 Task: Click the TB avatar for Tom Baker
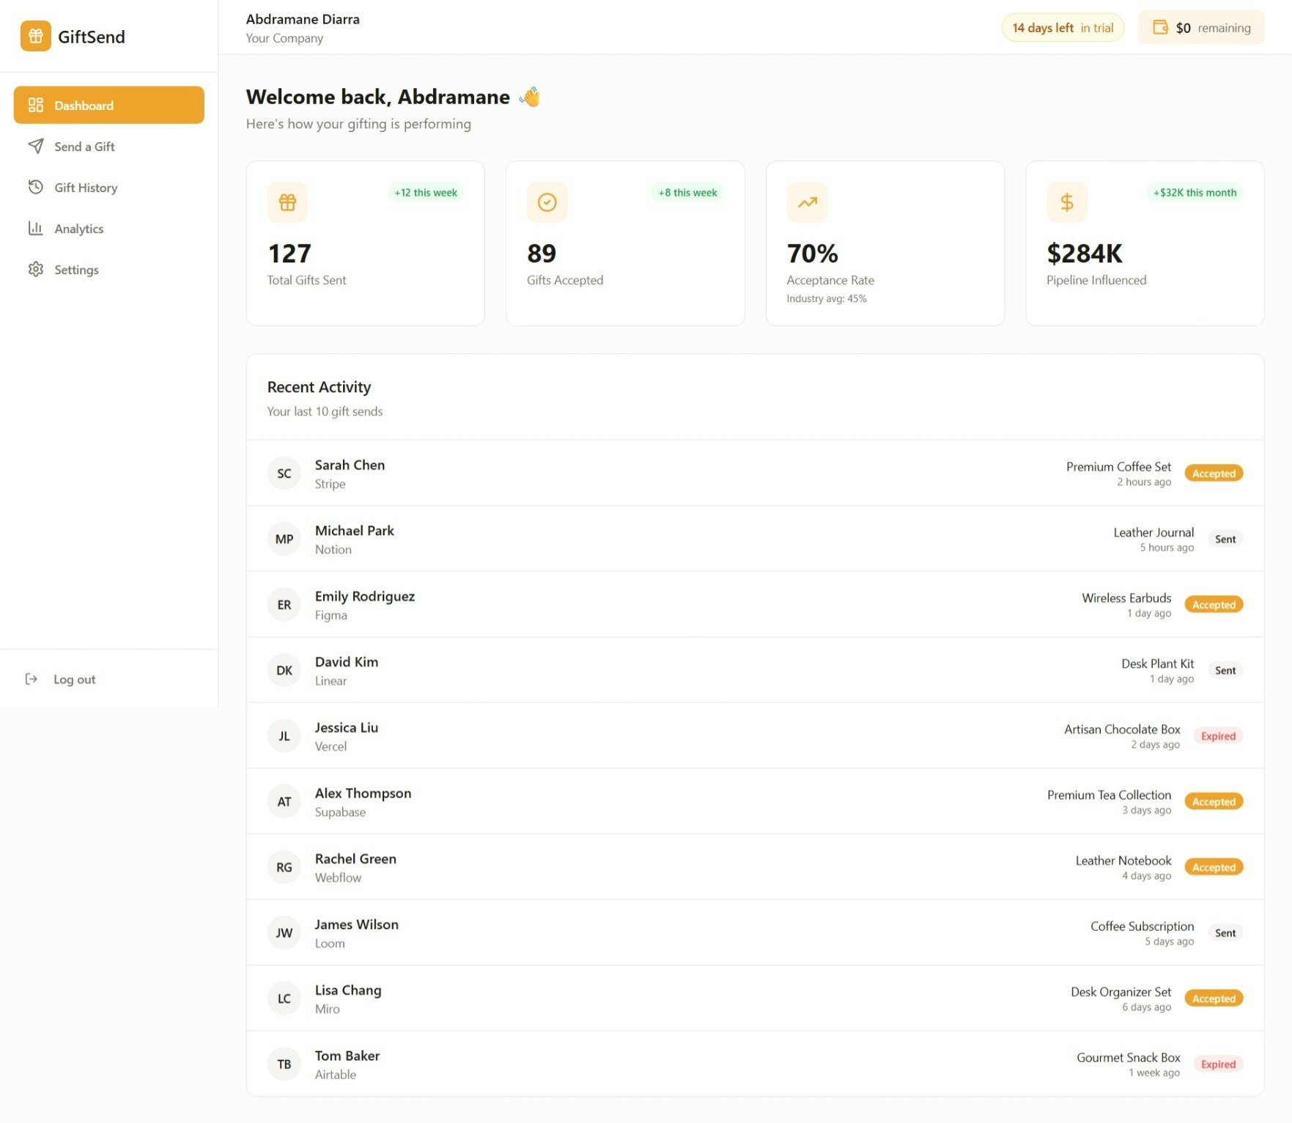coord(284,1064)
